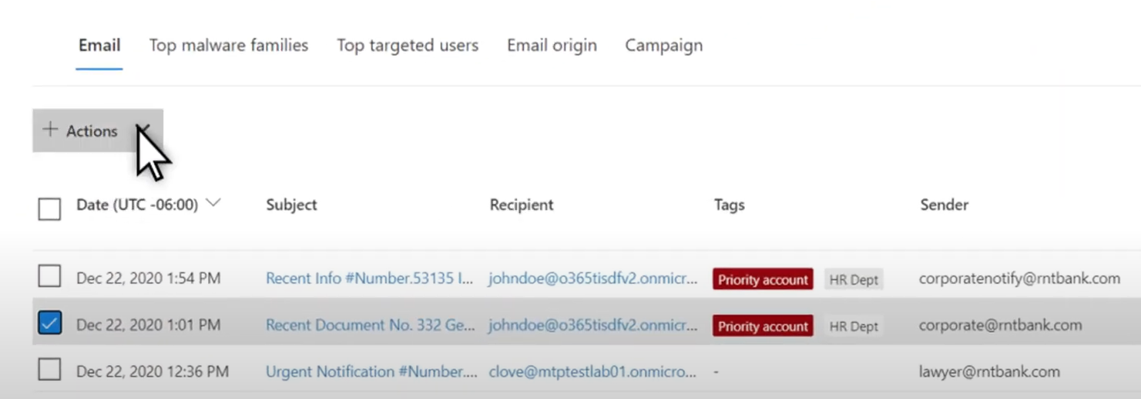The height and width of the screenshot is (399, 1141).
Task: Open Recent Document No. 332 subject link
Action: pyautogui.click(x=370, y=325)
